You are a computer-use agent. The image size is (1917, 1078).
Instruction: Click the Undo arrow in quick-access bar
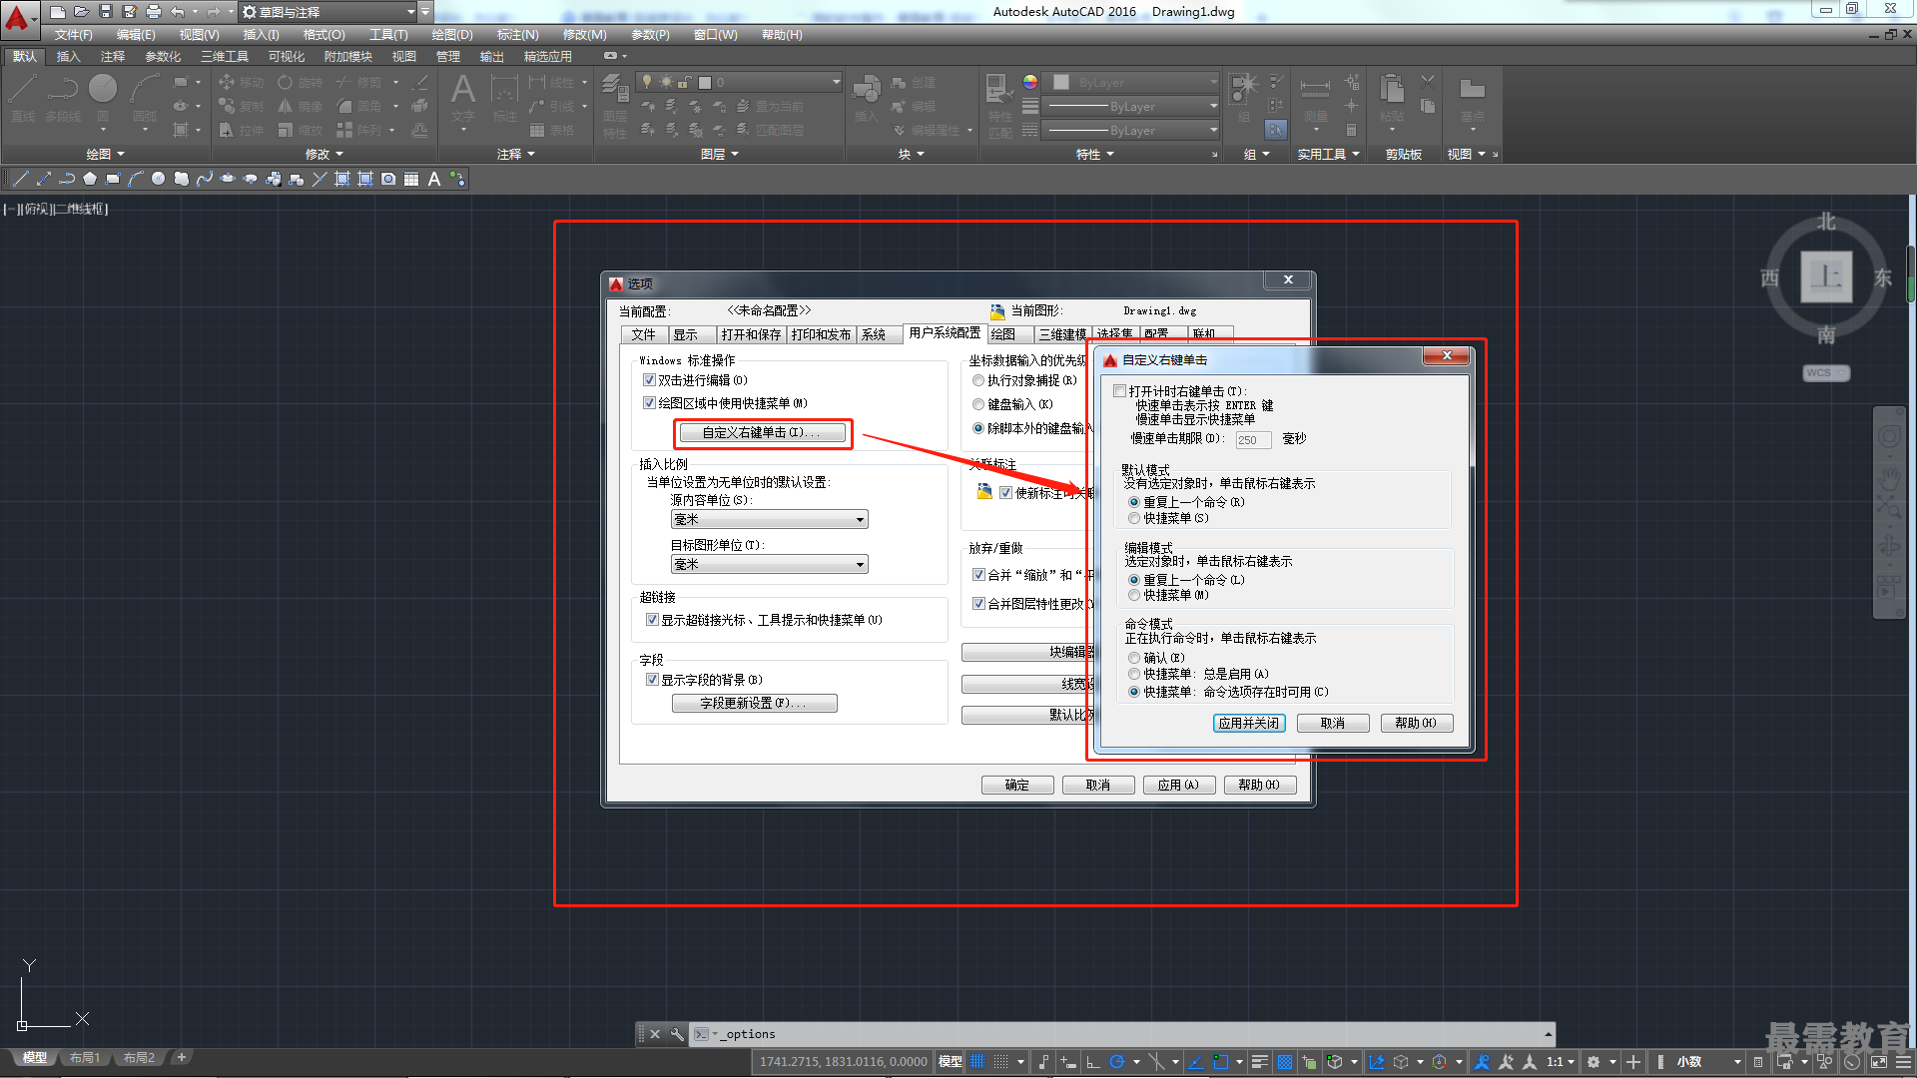point(178,12)
